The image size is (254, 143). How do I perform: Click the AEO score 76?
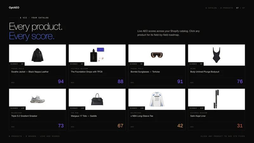coord(240,81)
